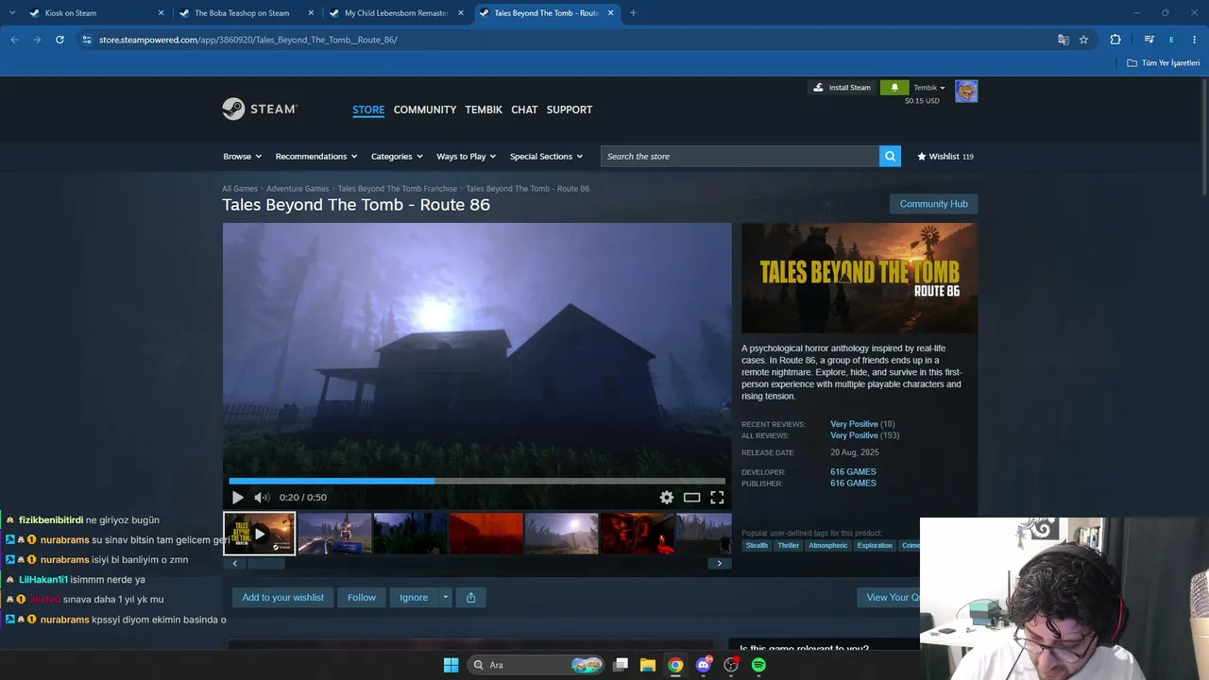Click the Steam logo in the header
The width and height of the screenshot is (1209, 680).
click(260, 110)
